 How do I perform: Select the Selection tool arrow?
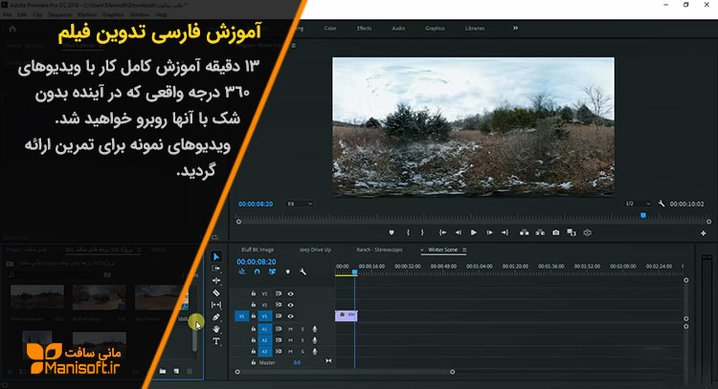coord(216,257)
